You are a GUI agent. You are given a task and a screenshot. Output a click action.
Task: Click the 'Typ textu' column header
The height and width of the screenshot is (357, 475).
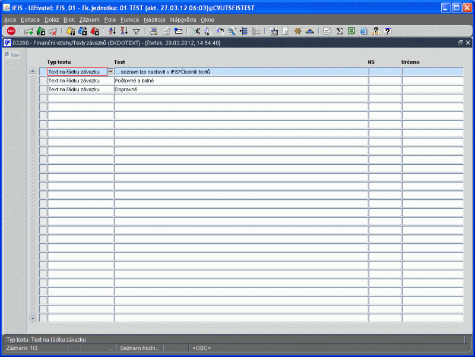click(59, 62)
